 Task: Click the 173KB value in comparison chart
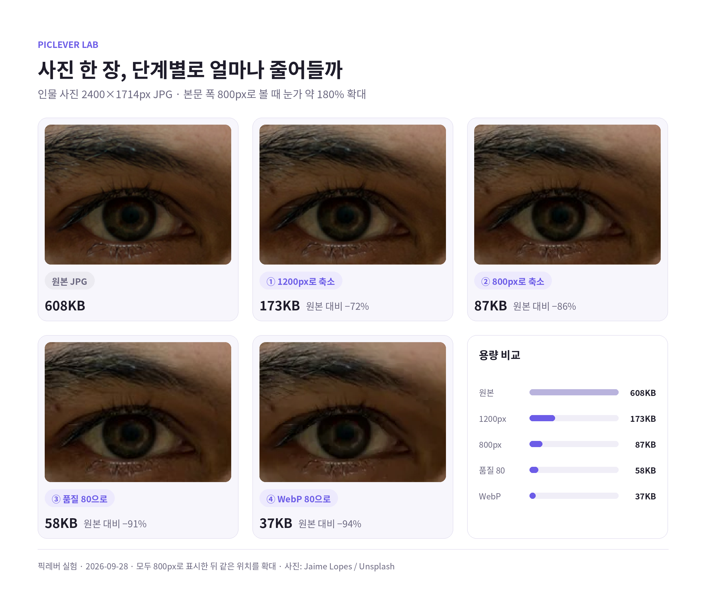tap(643, 419)
